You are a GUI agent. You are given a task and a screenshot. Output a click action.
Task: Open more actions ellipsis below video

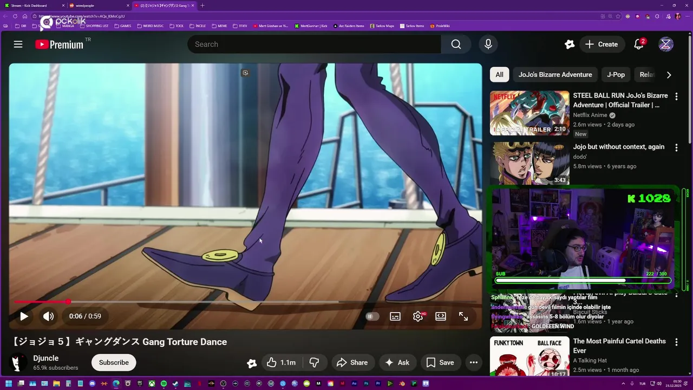click(x=474, y=362)
